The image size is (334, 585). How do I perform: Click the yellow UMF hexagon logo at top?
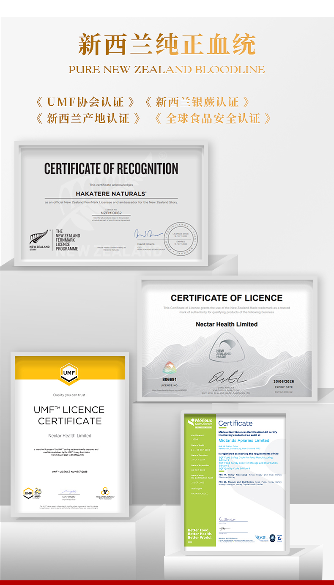(69, 374)
